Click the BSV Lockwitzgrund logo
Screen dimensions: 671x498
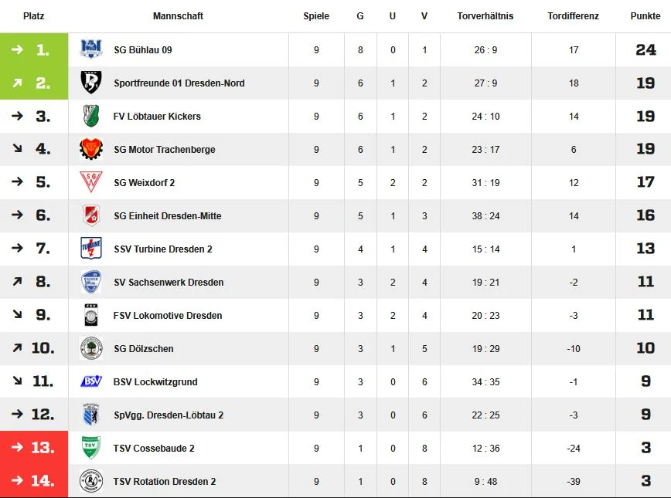click(x=91, y=381)
